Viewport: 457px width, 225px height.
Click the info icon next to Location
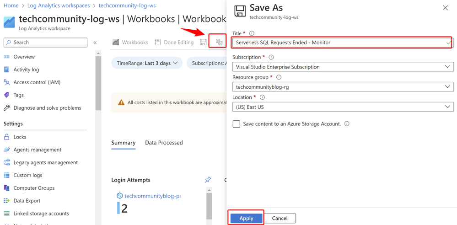[x=262, y=97]
